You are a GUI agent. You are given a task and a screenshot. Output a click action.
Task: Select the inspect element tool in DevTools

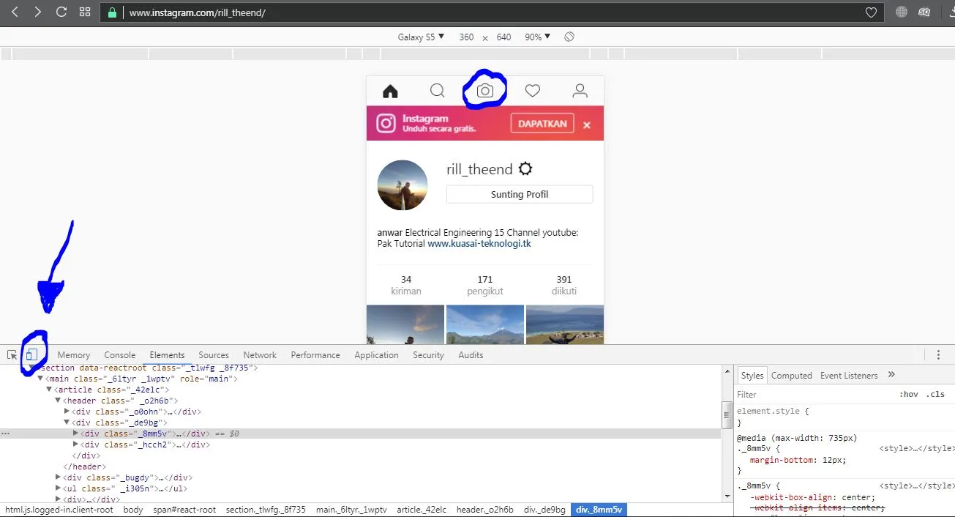point(11,354)
